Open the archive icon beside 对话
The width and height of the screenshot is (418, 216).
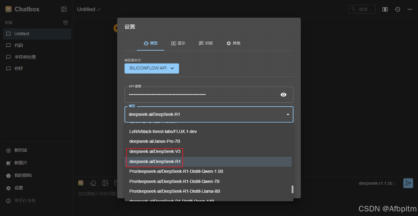pos(65,23)
